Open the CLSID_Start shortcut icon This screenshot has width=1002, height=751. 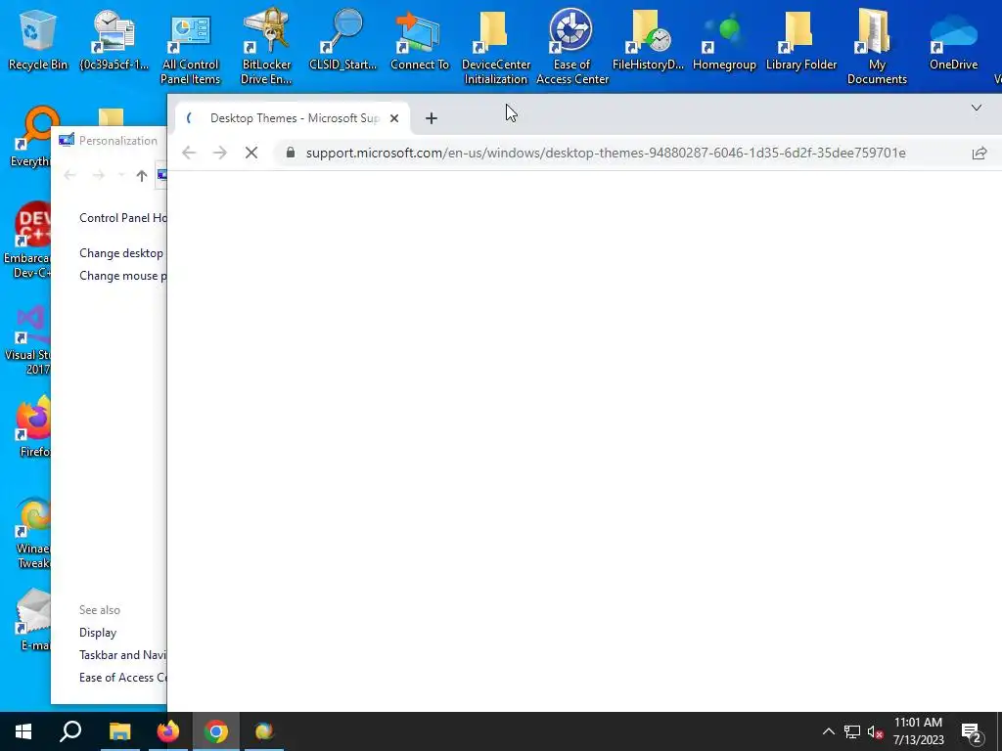(x=342, y=38)
